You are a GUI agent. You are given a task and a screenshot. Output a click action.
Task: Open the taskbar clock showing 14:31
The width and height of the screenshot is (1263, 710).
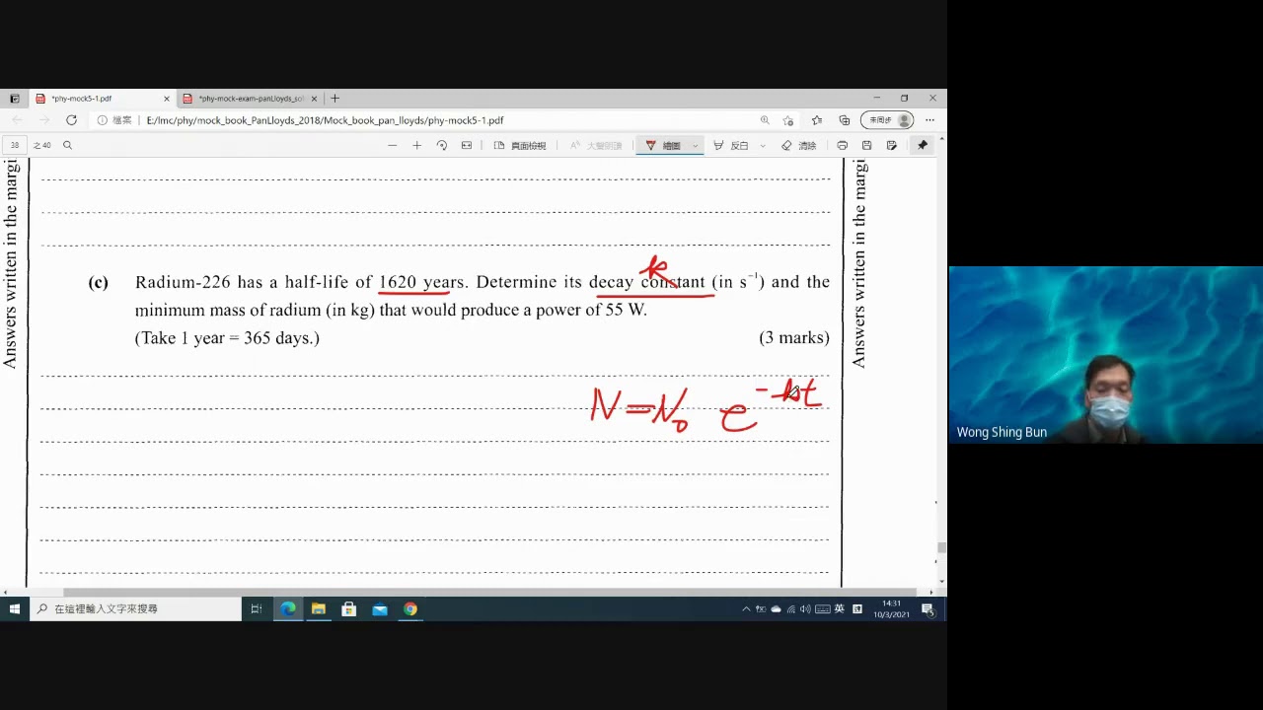891,608
